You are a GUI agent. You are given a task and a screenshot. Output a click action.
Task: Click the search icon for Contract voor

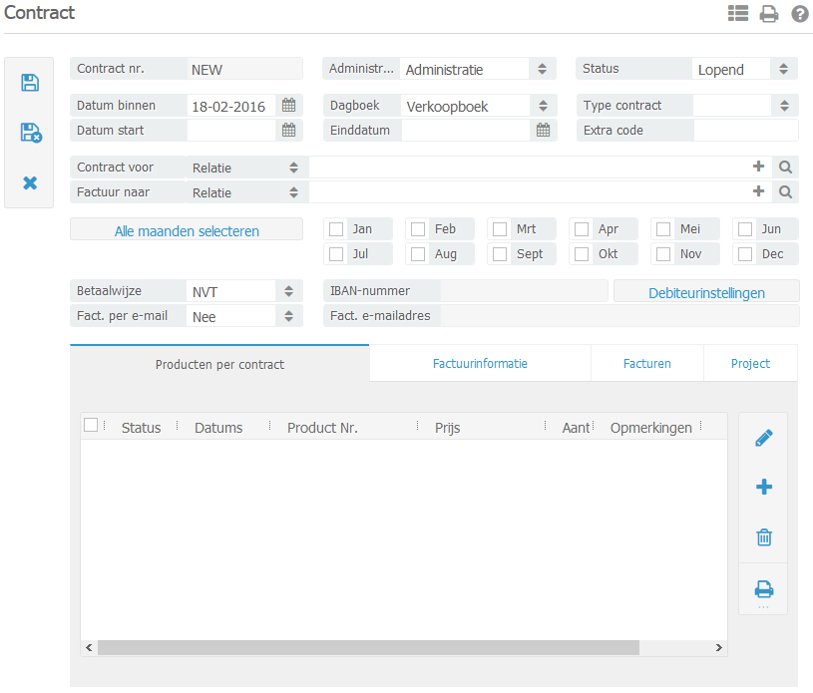click(x=785, y=168)
